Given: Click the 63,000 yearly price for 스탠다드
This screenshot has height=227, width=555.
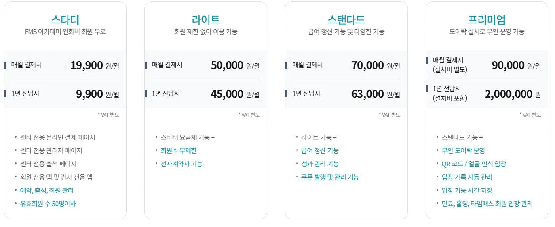Looking at the screenshot, I should point(368,94).
